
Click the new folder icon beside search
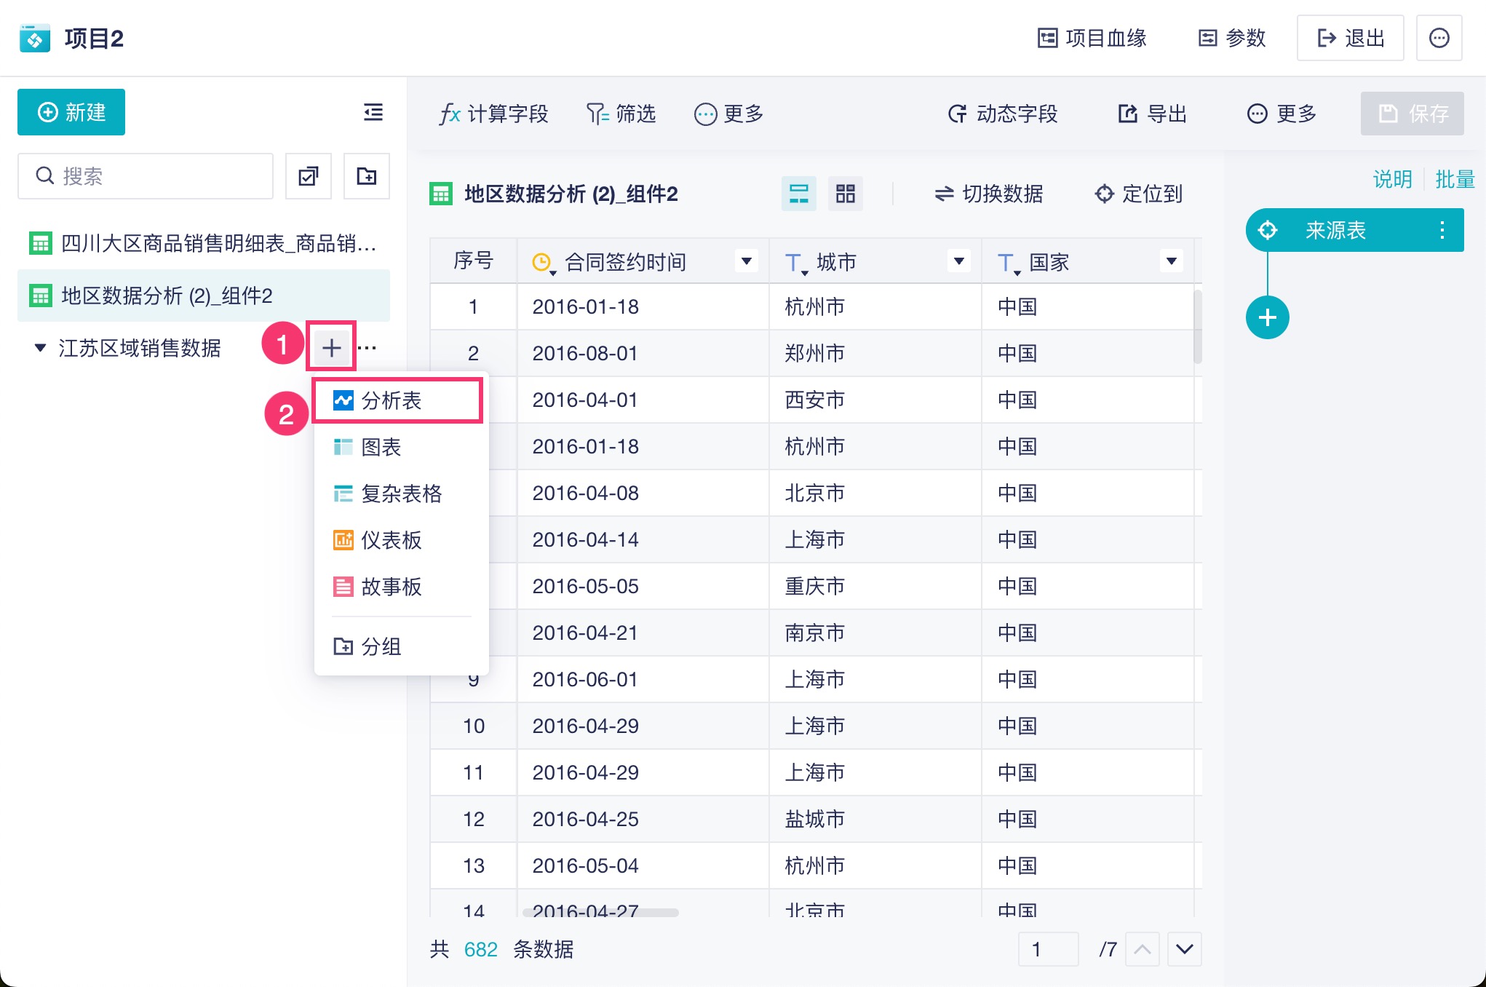click(x=367, y=176)
